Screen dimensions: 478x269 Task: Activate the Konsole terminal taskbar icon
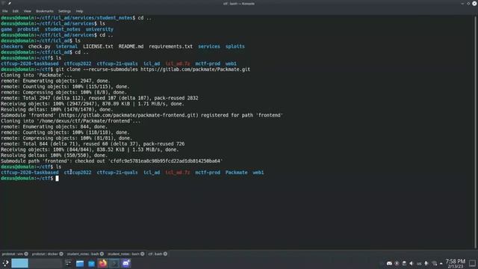coord(114,263)
